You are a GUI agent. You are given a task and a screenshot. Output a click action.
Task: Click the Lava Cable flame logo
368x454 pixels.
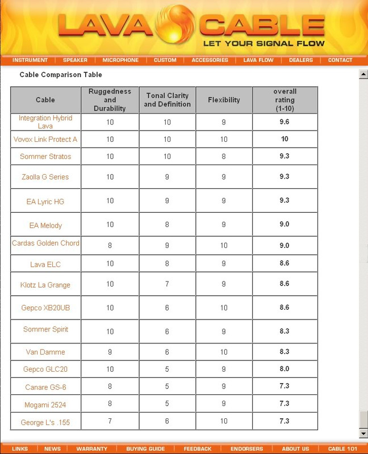point(175,24)
